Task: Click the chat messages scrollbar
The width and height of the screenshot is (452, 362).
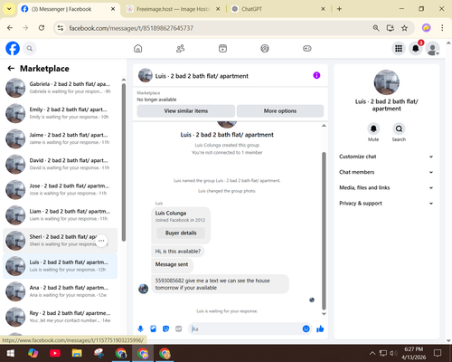Action: (x=324, y=231)
